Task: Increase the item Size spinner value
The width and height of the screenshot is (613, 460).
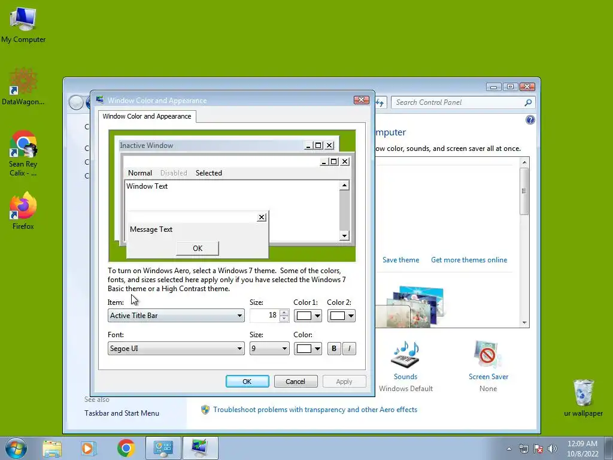Action: (284, 312)
